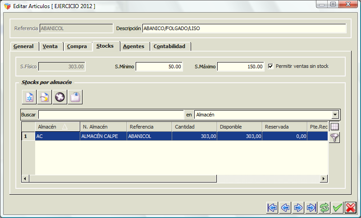The image size is (361, 218).
Task: Click the view stock record icon
Action: [x=75, y=97]
